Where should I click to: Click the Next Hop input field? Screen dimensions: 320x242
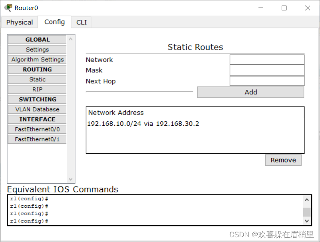[267, 81]
